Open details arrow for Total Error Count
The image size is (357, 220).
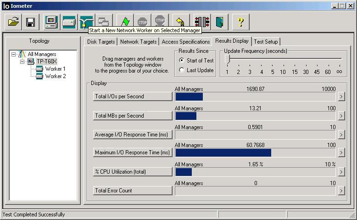[341, 191]
